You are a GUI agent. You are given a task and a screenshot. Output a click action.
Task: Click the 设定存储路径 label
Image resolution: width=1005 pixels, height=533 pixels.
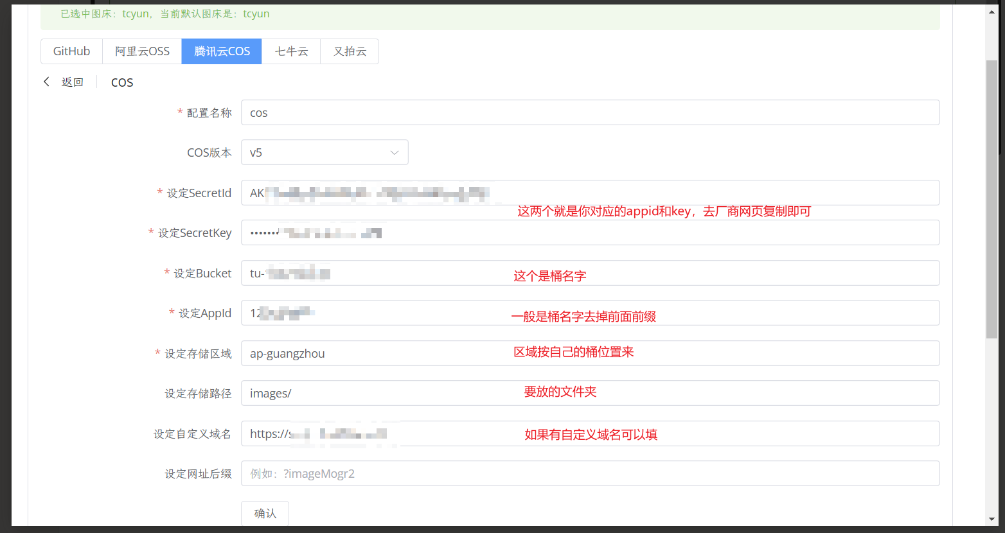click(198, 394)
